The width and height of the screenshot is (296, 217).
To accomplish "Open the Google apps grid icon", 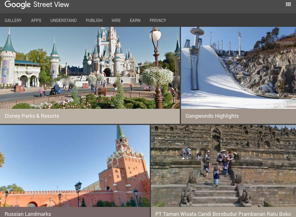I will tap(288, 4).
